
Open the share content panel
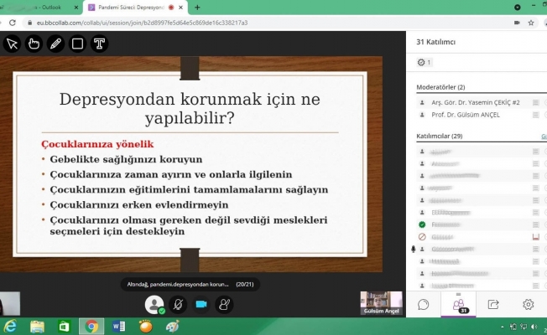493,305
